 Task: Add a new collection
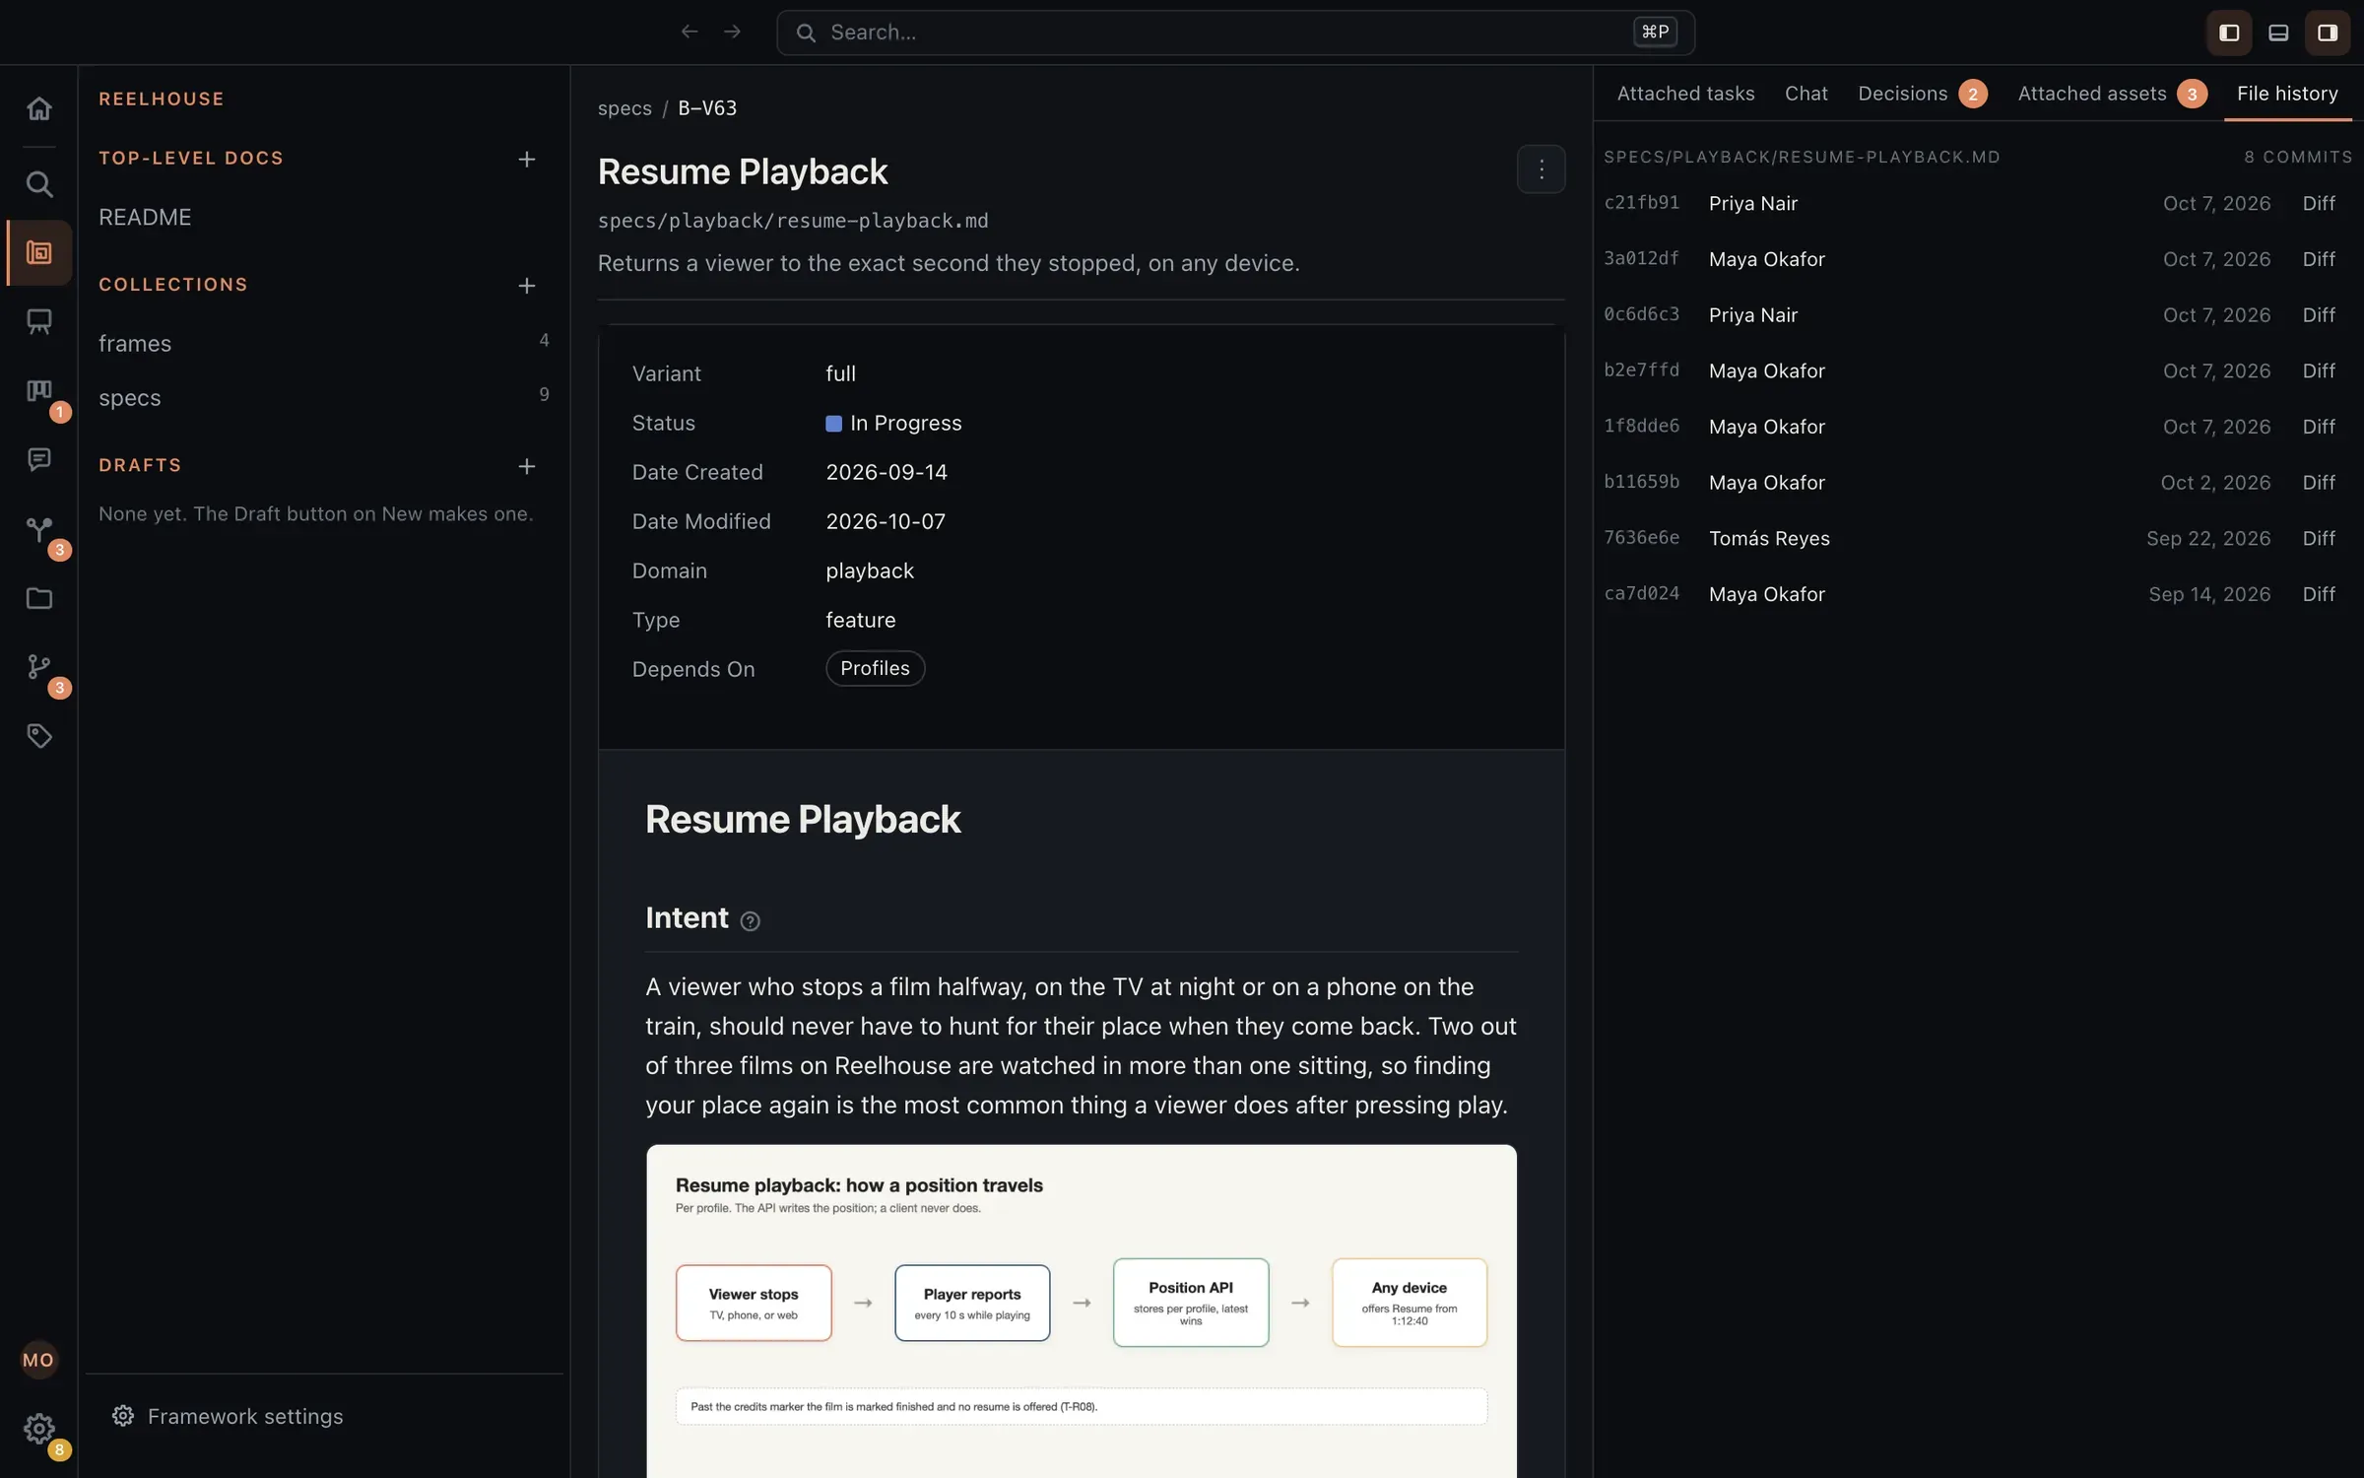pyautogui.click(x=527, y=286)
